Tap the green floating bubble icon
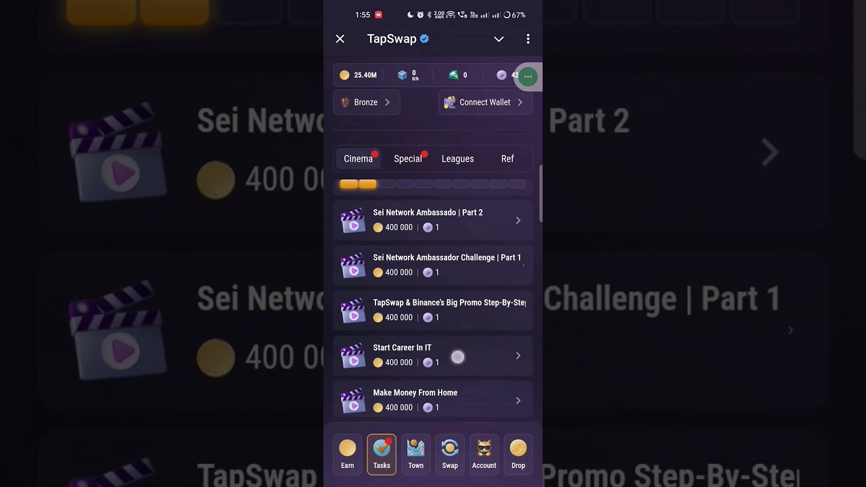866x487 pixels. click(528, 76)
